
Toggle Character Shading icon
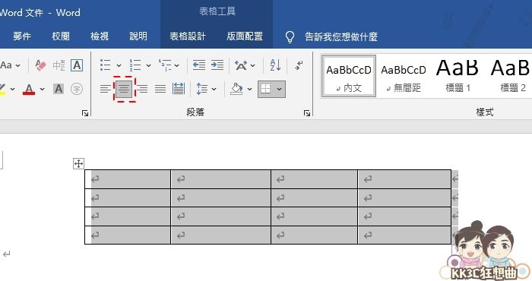(59, 89)
